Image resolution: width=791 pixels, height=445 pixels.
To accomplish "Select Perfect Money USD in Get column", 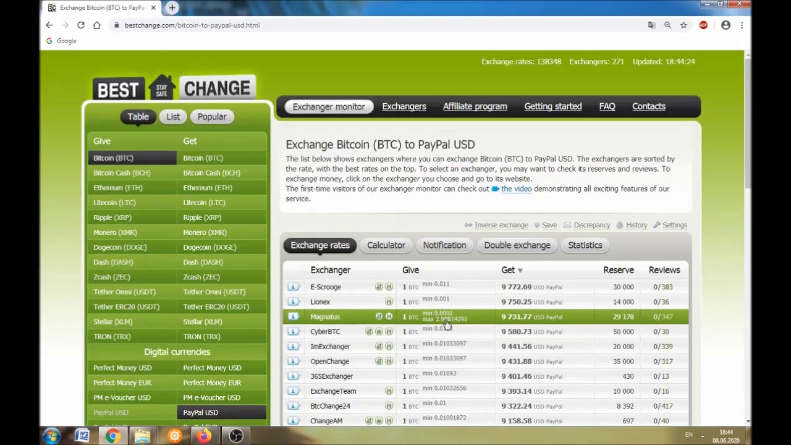I will [x=222, y=368].
